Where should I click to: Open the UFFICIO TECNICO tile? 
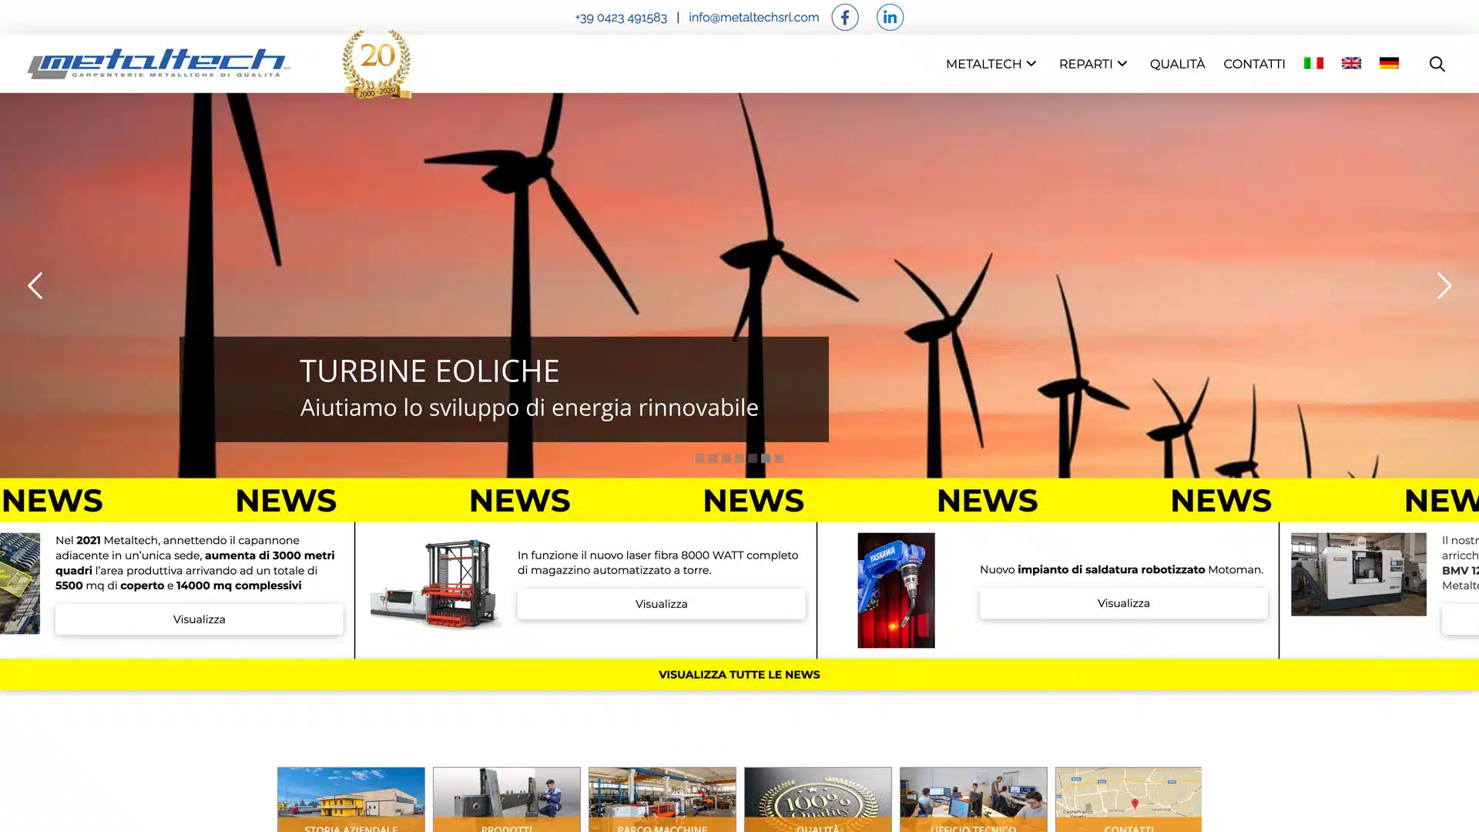[x=973, y=799]
